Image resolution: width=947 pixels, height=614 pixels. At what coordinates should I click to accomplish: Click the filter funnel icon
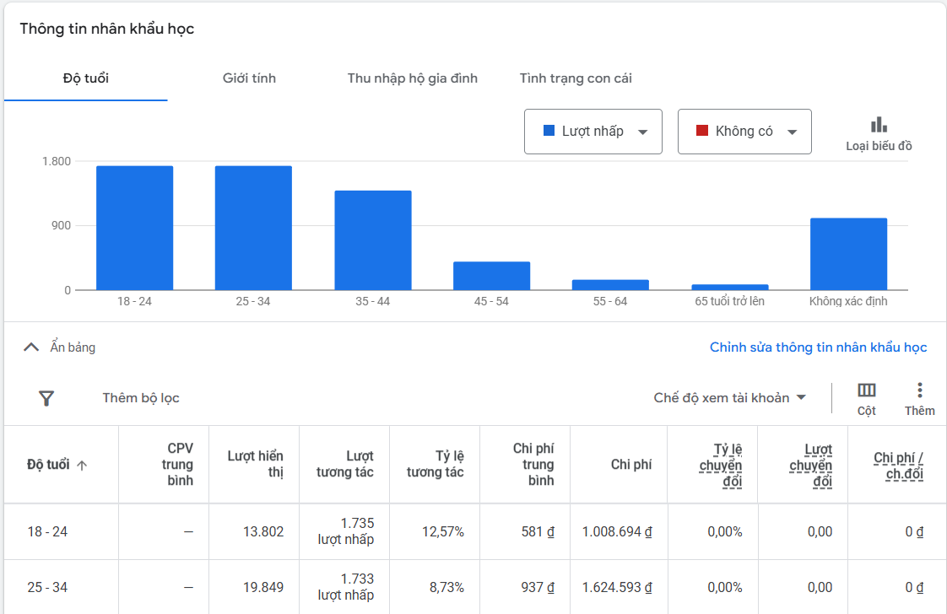tap(46, 398)
